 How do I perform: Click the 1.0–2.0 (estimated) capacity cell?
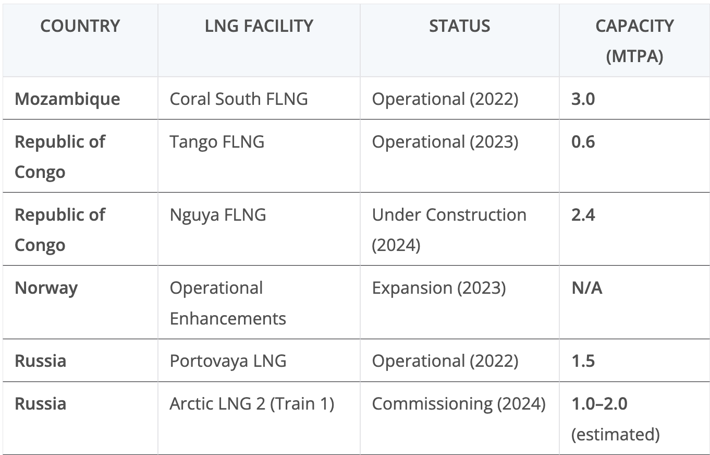coord(634,418)
